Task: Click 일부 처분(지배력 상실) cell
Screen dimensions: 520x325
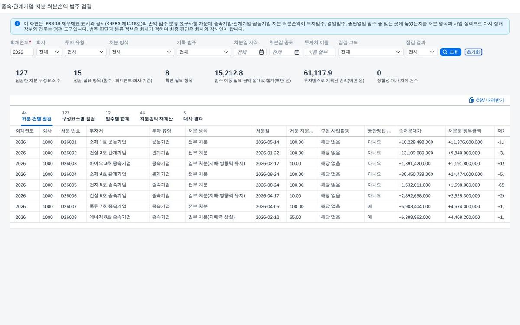Action: (x=219, y=217)
